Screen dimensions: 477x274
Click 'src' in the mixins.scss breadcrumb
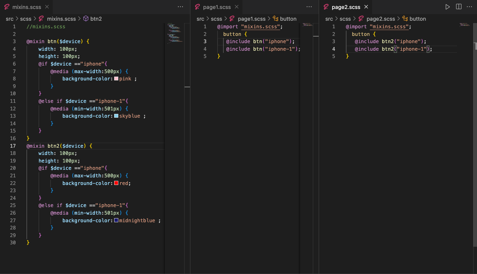[x=10, y=19]
